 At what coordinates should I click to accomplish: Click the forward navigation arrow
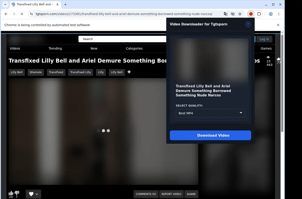tap(14, 14)
